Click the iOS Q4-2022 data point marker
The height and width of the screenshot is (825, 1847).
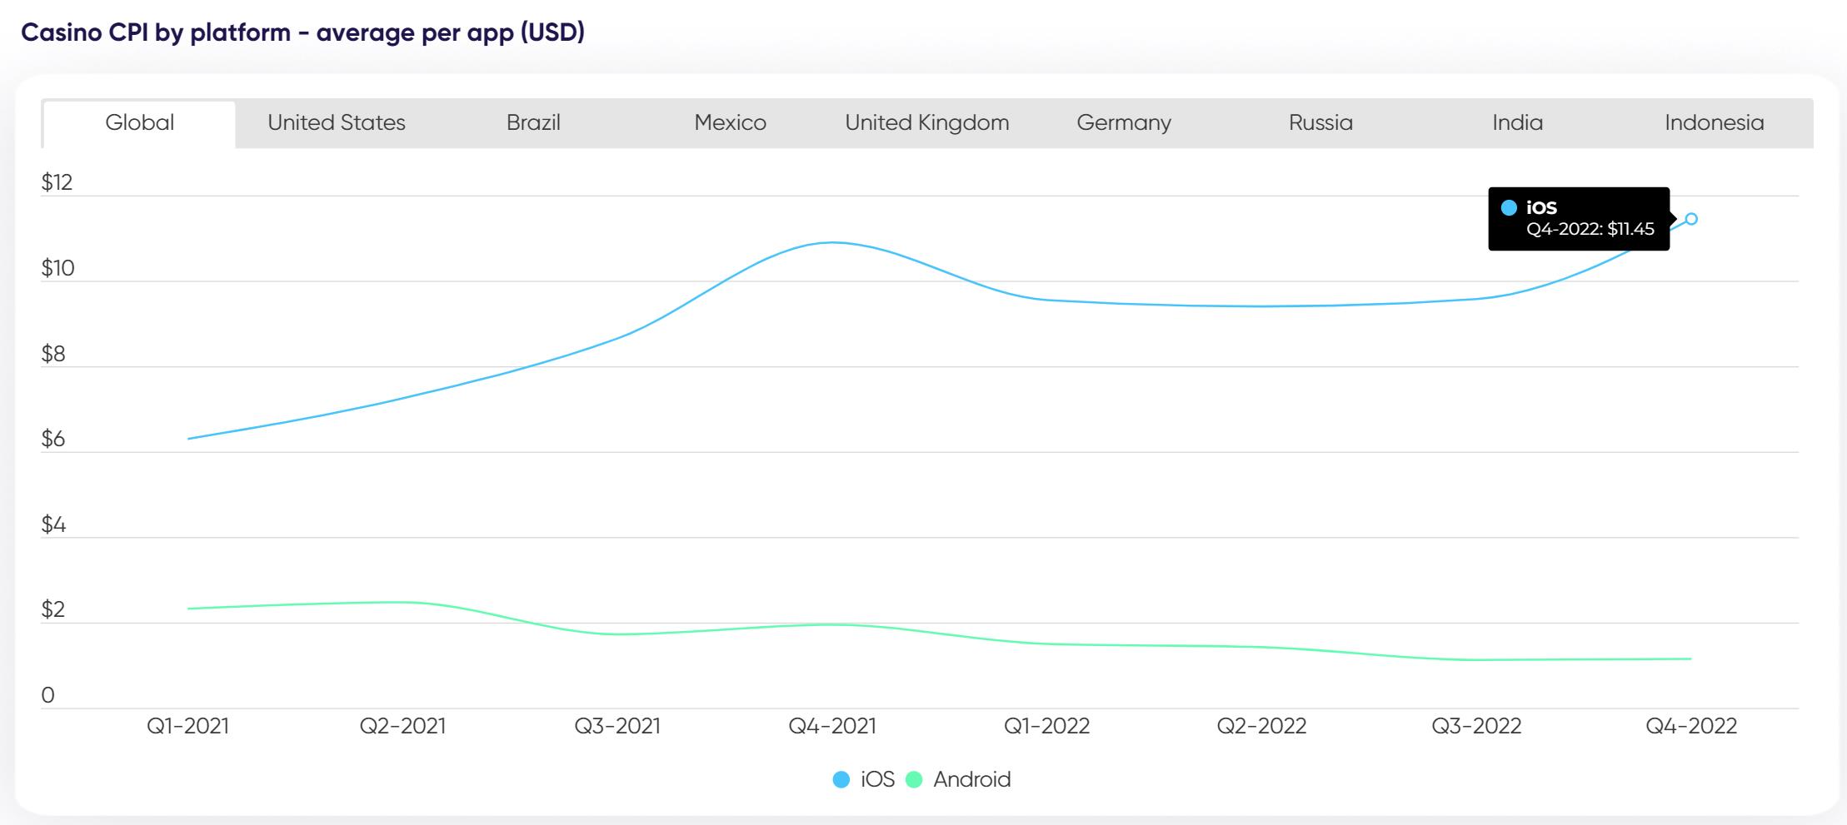click(1691, 219)
